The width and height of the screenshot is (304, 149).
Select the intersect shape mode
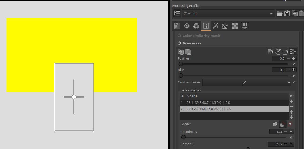pos(290,124)
